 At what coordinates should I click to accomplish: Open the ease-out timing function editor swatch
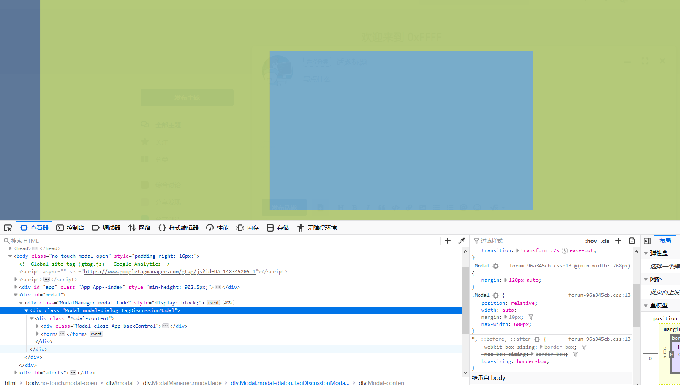pyautogui.click(x=565, y=250)
